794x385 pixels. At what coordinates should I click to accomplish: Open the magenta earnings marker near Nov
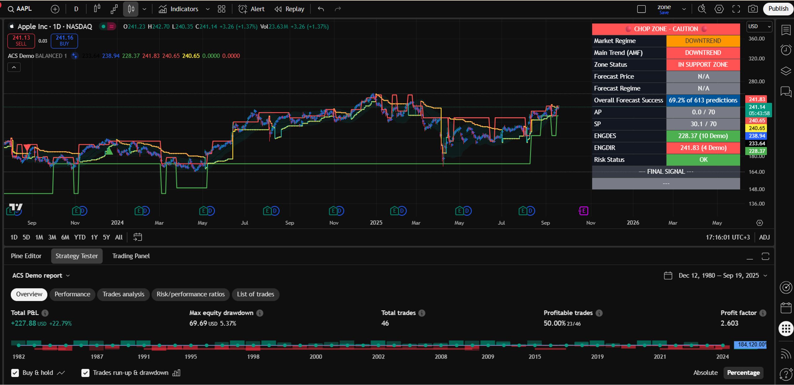583,211
